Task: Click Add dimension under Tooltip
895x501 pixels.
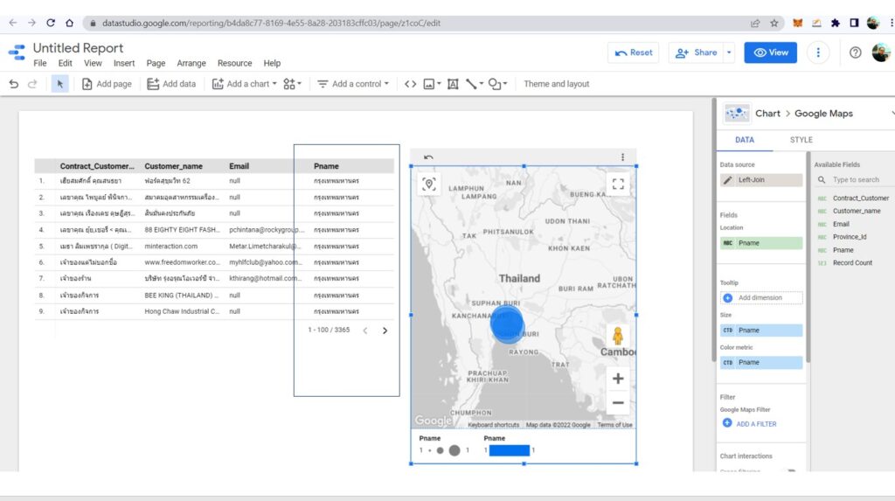Action: tap(761, 297)
